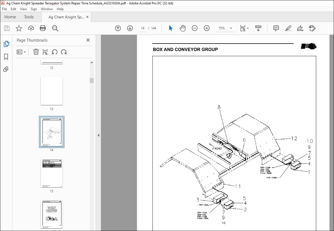Open fit page options icon
Viewport: 334px width, 231px height.
[243, 28]
